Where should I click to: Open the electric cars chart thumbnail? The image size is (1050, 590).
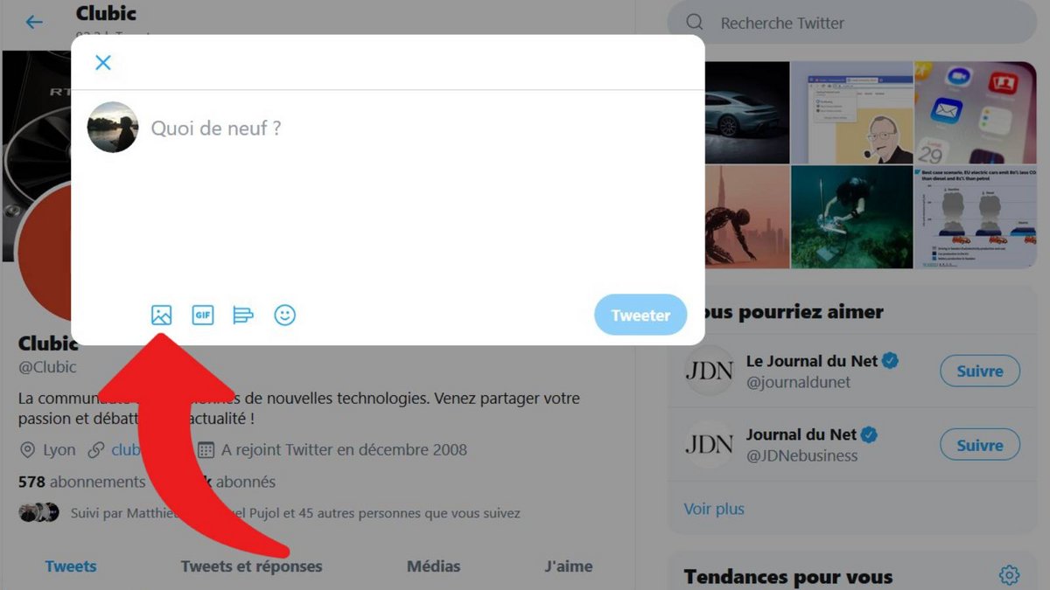[976, 217]
